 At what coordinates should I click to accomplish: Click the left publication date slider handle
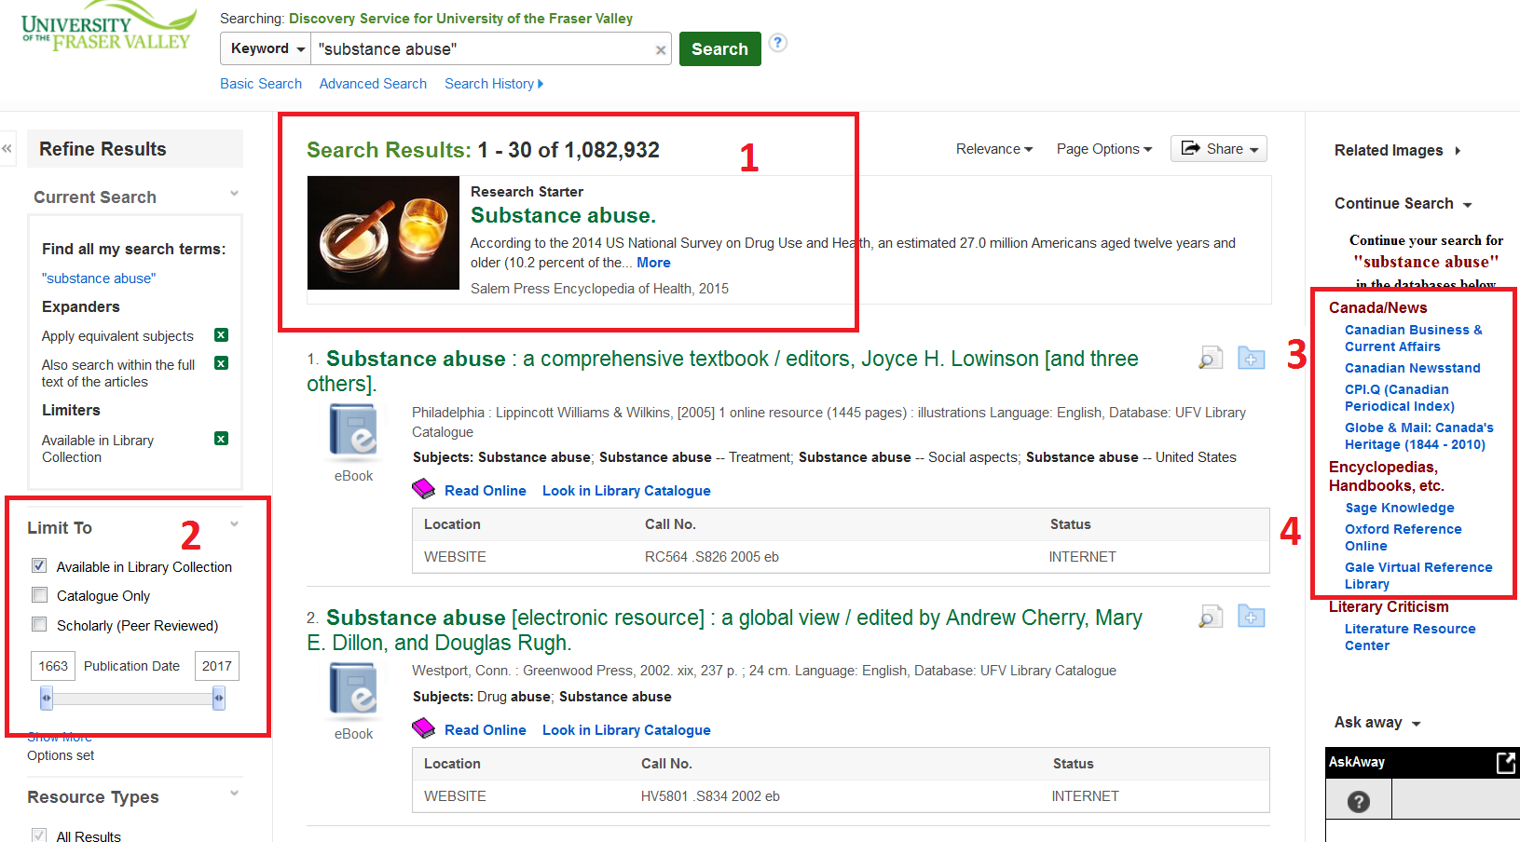pyautogui.click(x=47, y=698)
